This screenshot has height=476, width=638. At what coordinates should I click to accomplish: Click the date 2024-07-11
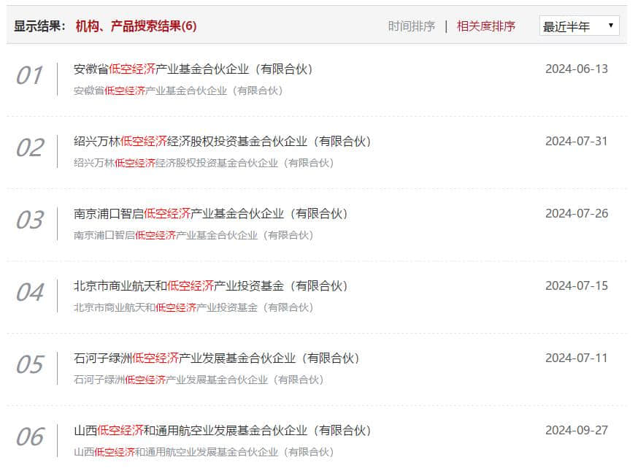click(577, 358)
